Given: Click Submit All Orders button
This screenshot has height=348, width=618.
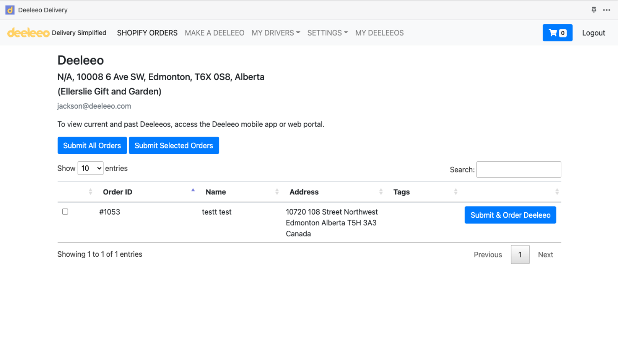Looking at the screenshot, I should (x=92, y=145).
